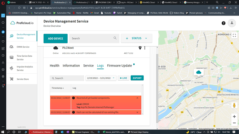Click the Proficloud.io logo
Image resolution: width=239 pixels, height=134 pixels.
[22, 23]
